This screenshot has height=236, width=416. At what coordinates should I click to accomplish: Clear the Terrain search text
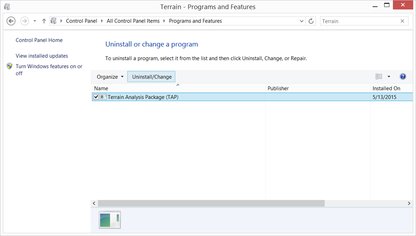[x=402, y=21]
